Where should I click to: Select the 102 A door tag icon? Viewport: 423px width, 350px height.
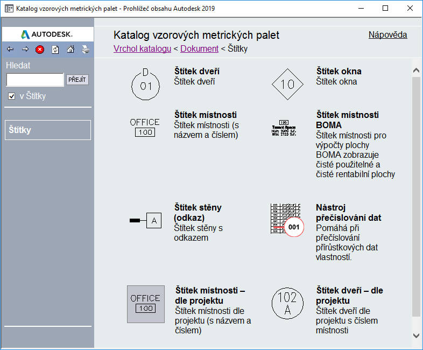point(287,303)
